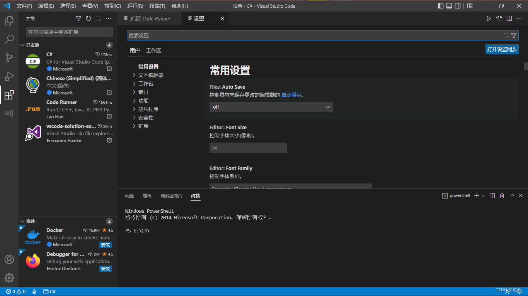The width and height of the screenshot is (528, 296).
Task: Collapse the 已安装 extensions section
Action: [68, 45]
